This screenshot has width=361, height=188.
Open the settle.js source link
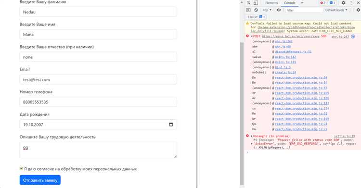coord(345,136)
